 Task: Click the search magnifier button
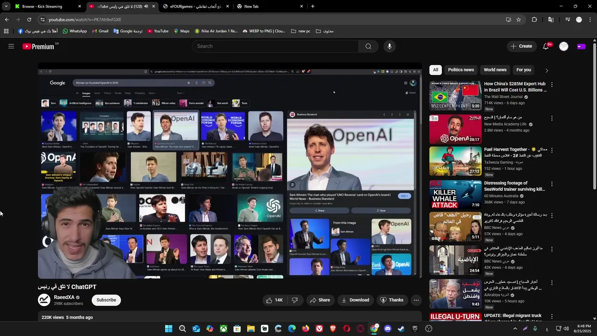[368, 46]
